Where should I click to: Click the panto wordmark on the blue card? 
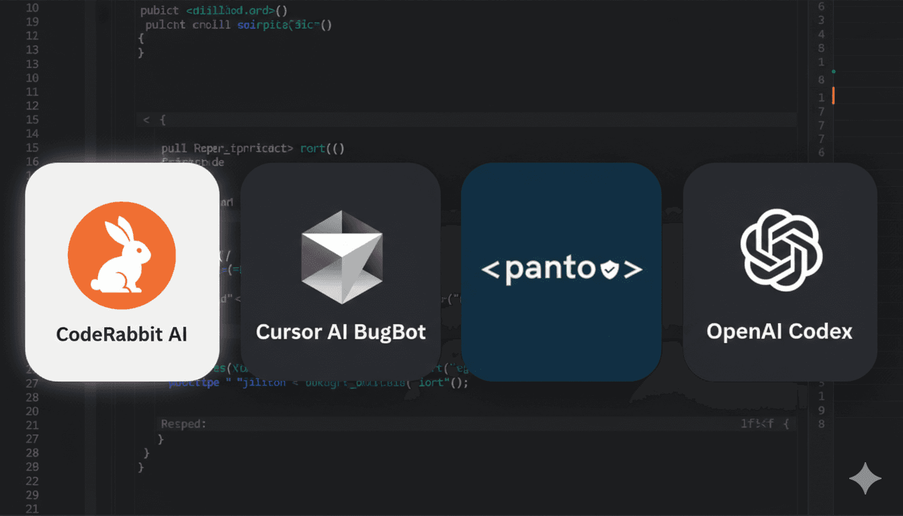click(x=551, y=267)
